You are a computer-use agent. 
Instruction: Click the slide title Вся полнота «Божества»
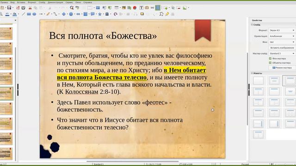click(x=103, y=36)
